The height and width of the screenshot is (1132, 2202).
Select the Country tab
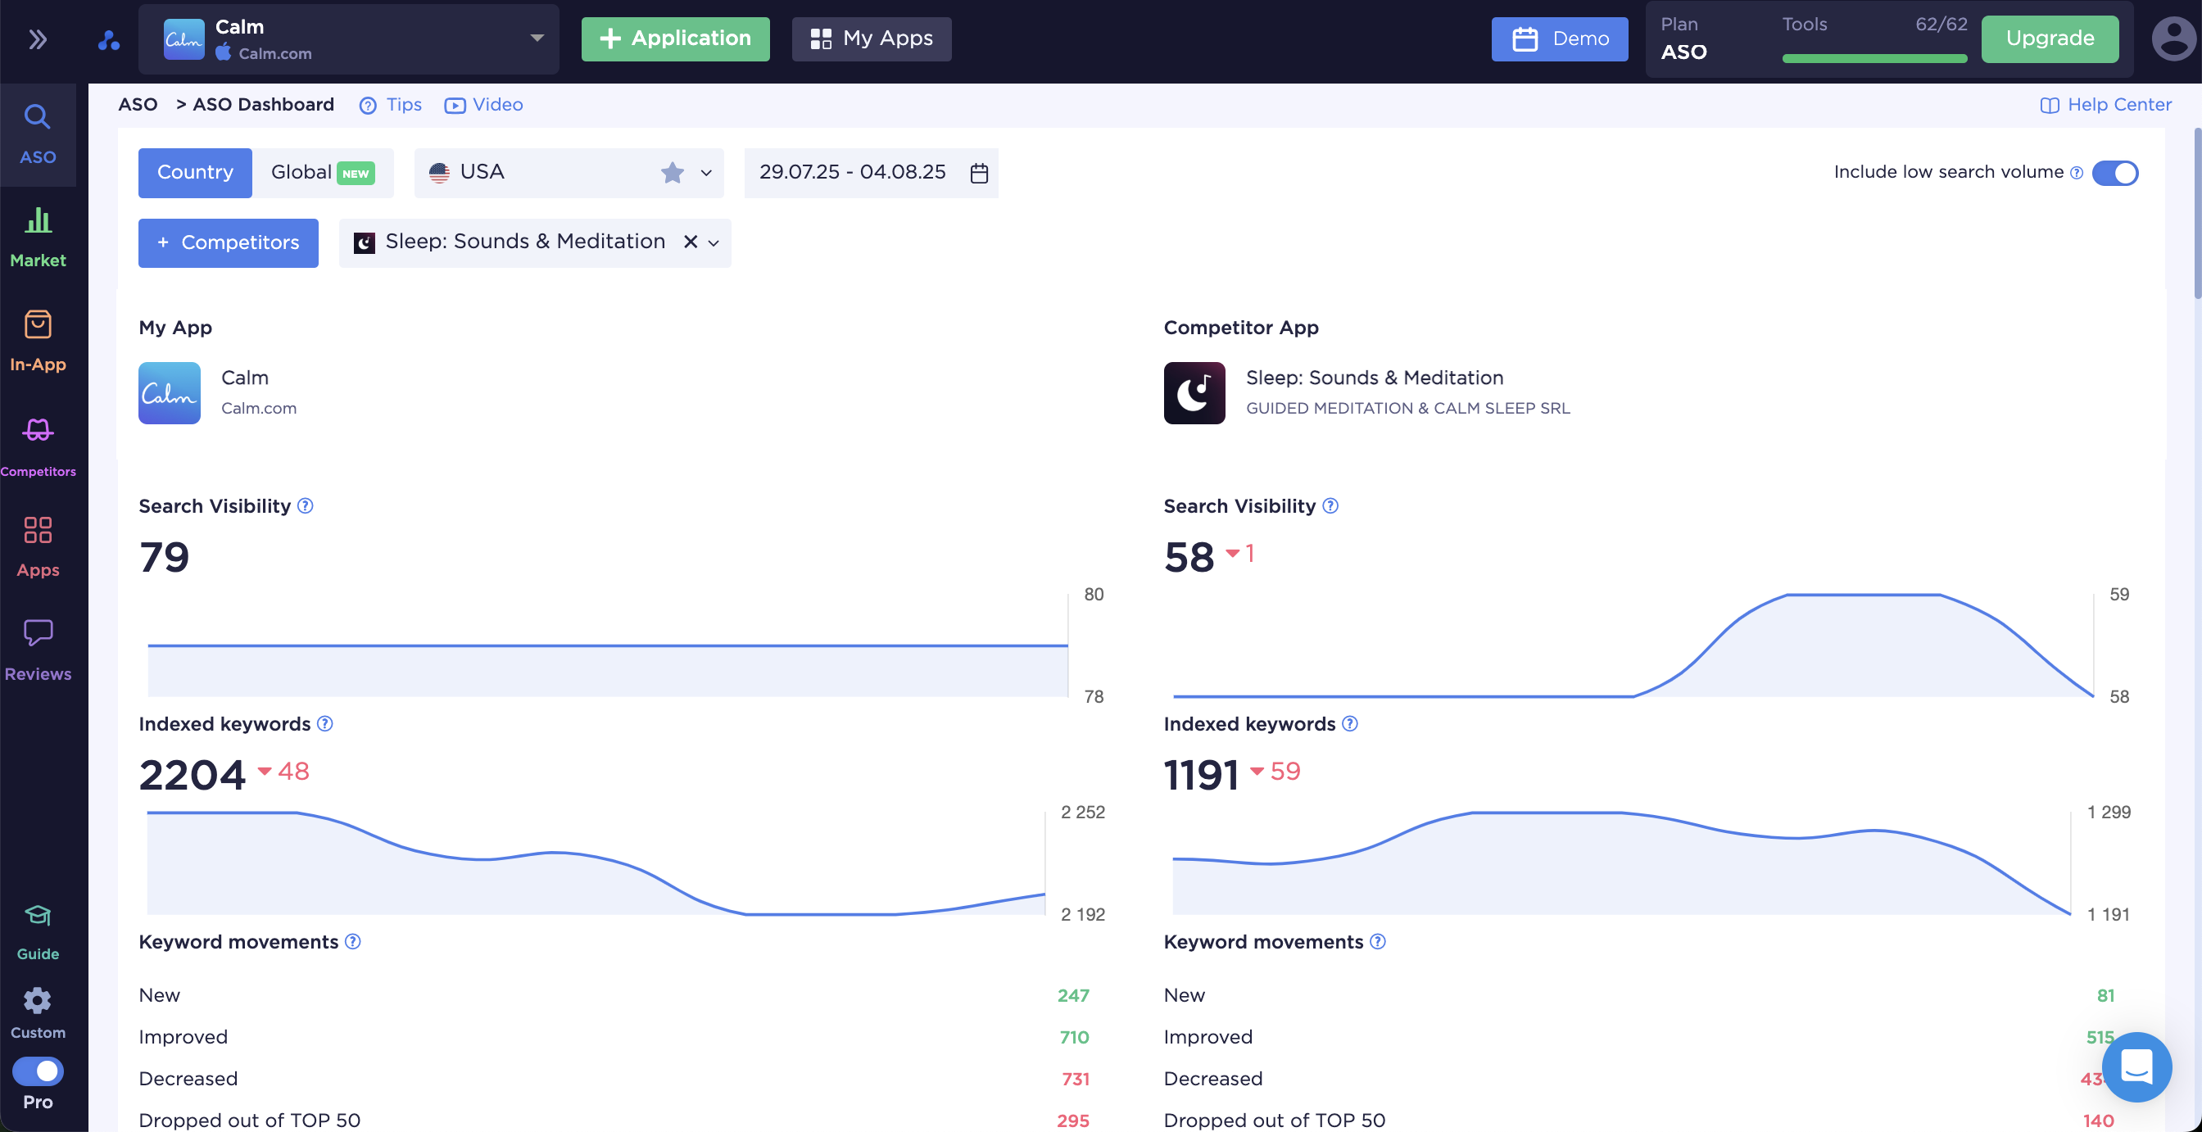(195, 173)
